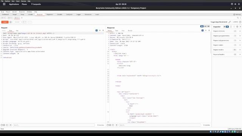
Task: Open response pane hamburger options menu
Action: [x=209, y=31]
